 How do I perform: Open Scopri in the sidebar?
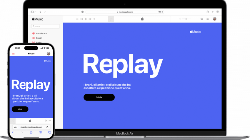37,38
